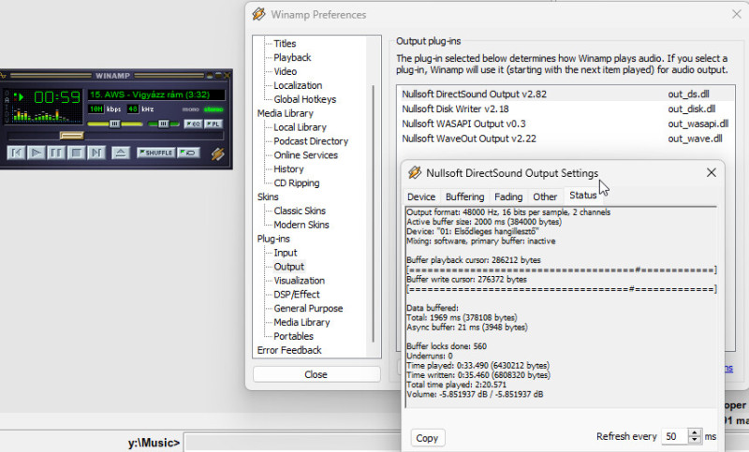Decrease refresh interval with stepper down arrow
The image size is (749, 452).
click(695, 440)
